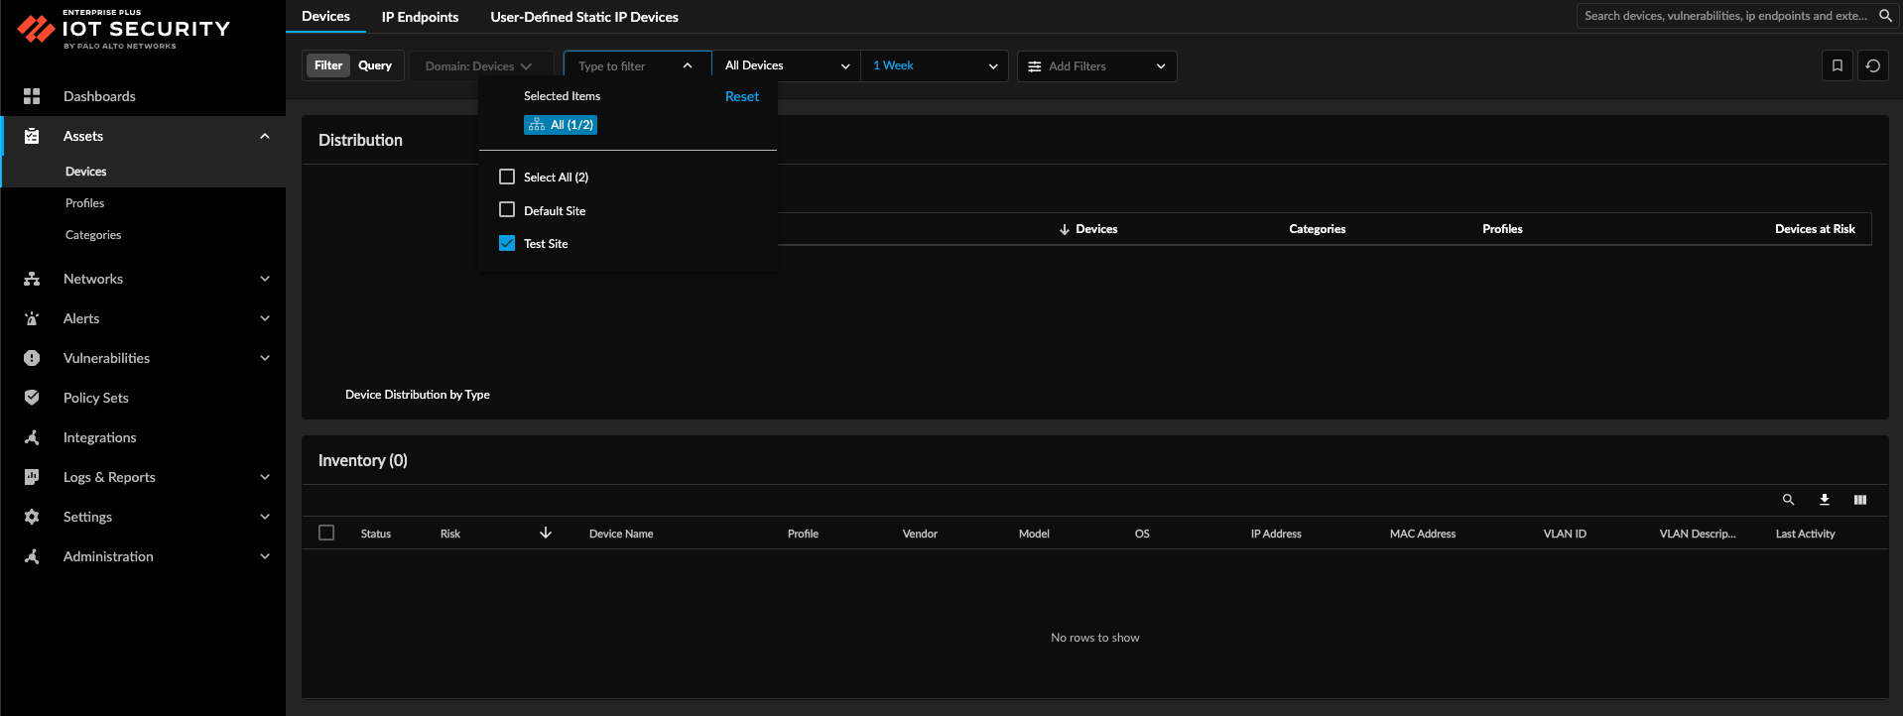Select the Devices tab
This screenshot has width=1903, height=716.
(325, 16)
